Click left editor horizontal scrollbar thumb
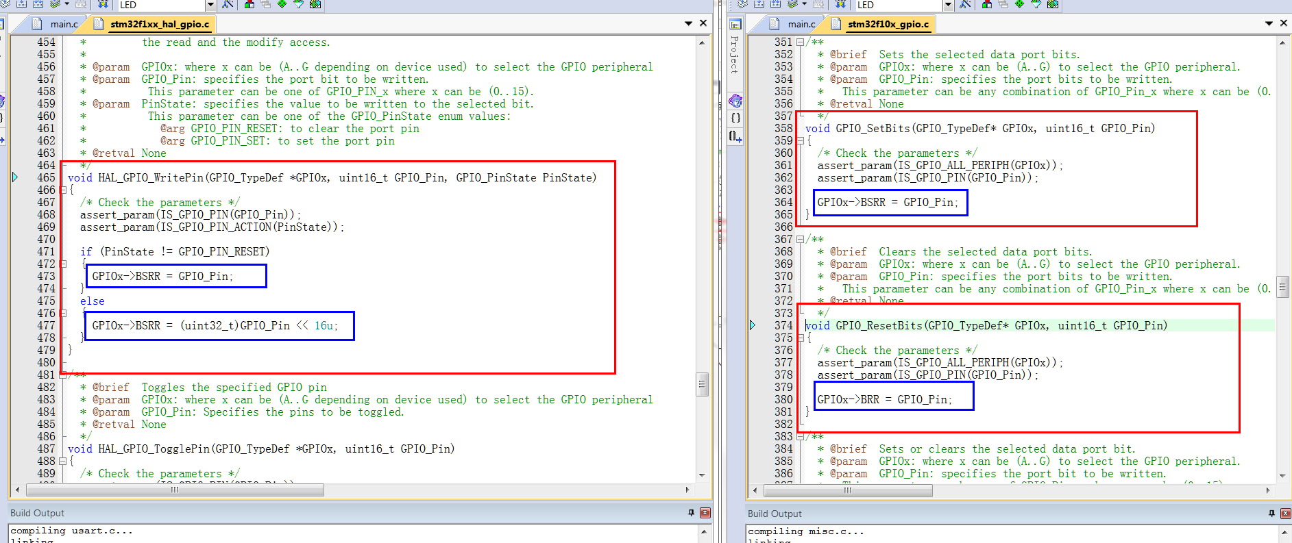 [174, 490]
